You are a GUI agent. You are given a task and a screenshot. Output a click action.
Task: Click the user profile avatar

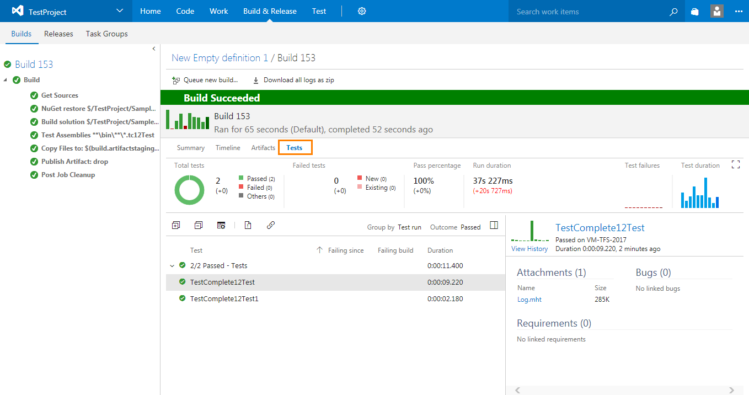point(716,11)
